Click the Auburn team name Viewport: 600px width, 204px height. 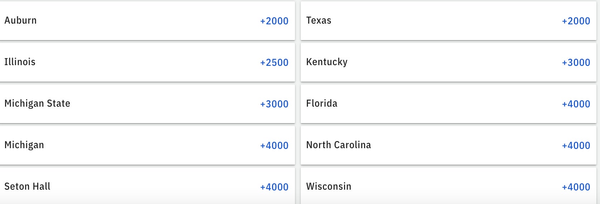point(20,20)
